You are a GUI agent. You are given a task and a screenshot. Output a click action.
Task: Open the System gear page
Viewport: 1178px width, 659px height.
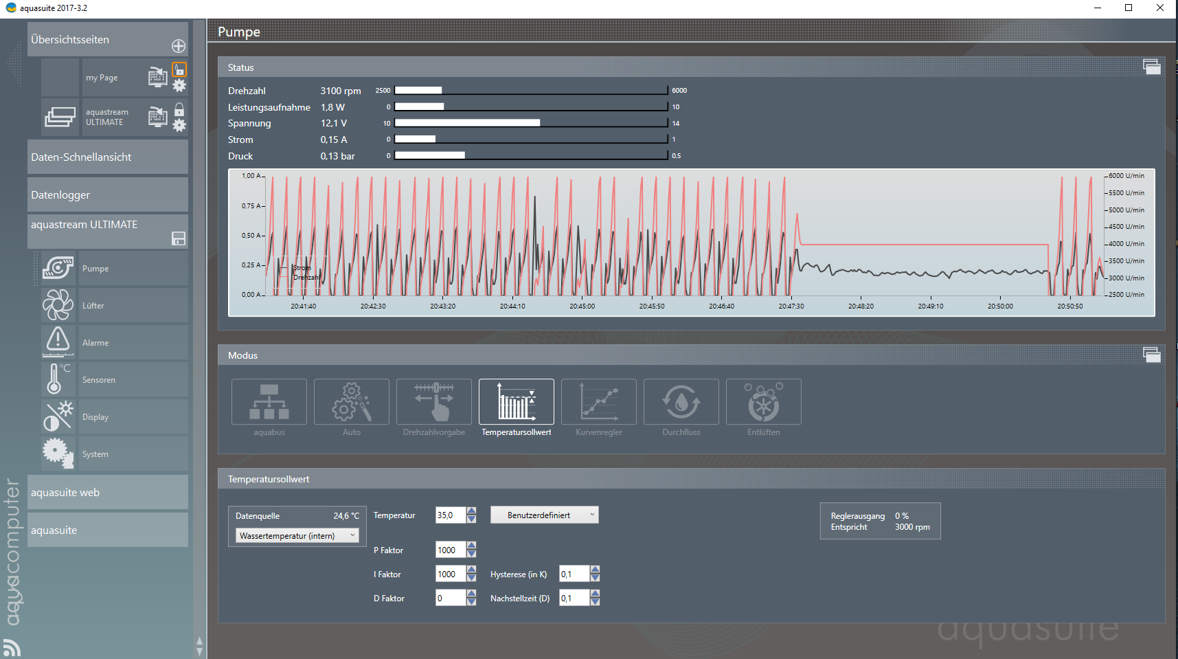58,454
